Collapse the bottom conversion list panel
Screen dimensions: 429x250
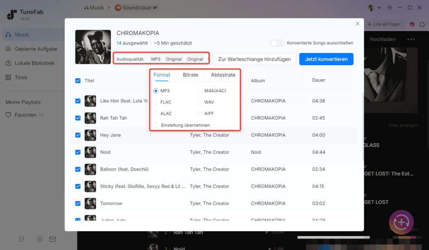(x=21, y=239)
